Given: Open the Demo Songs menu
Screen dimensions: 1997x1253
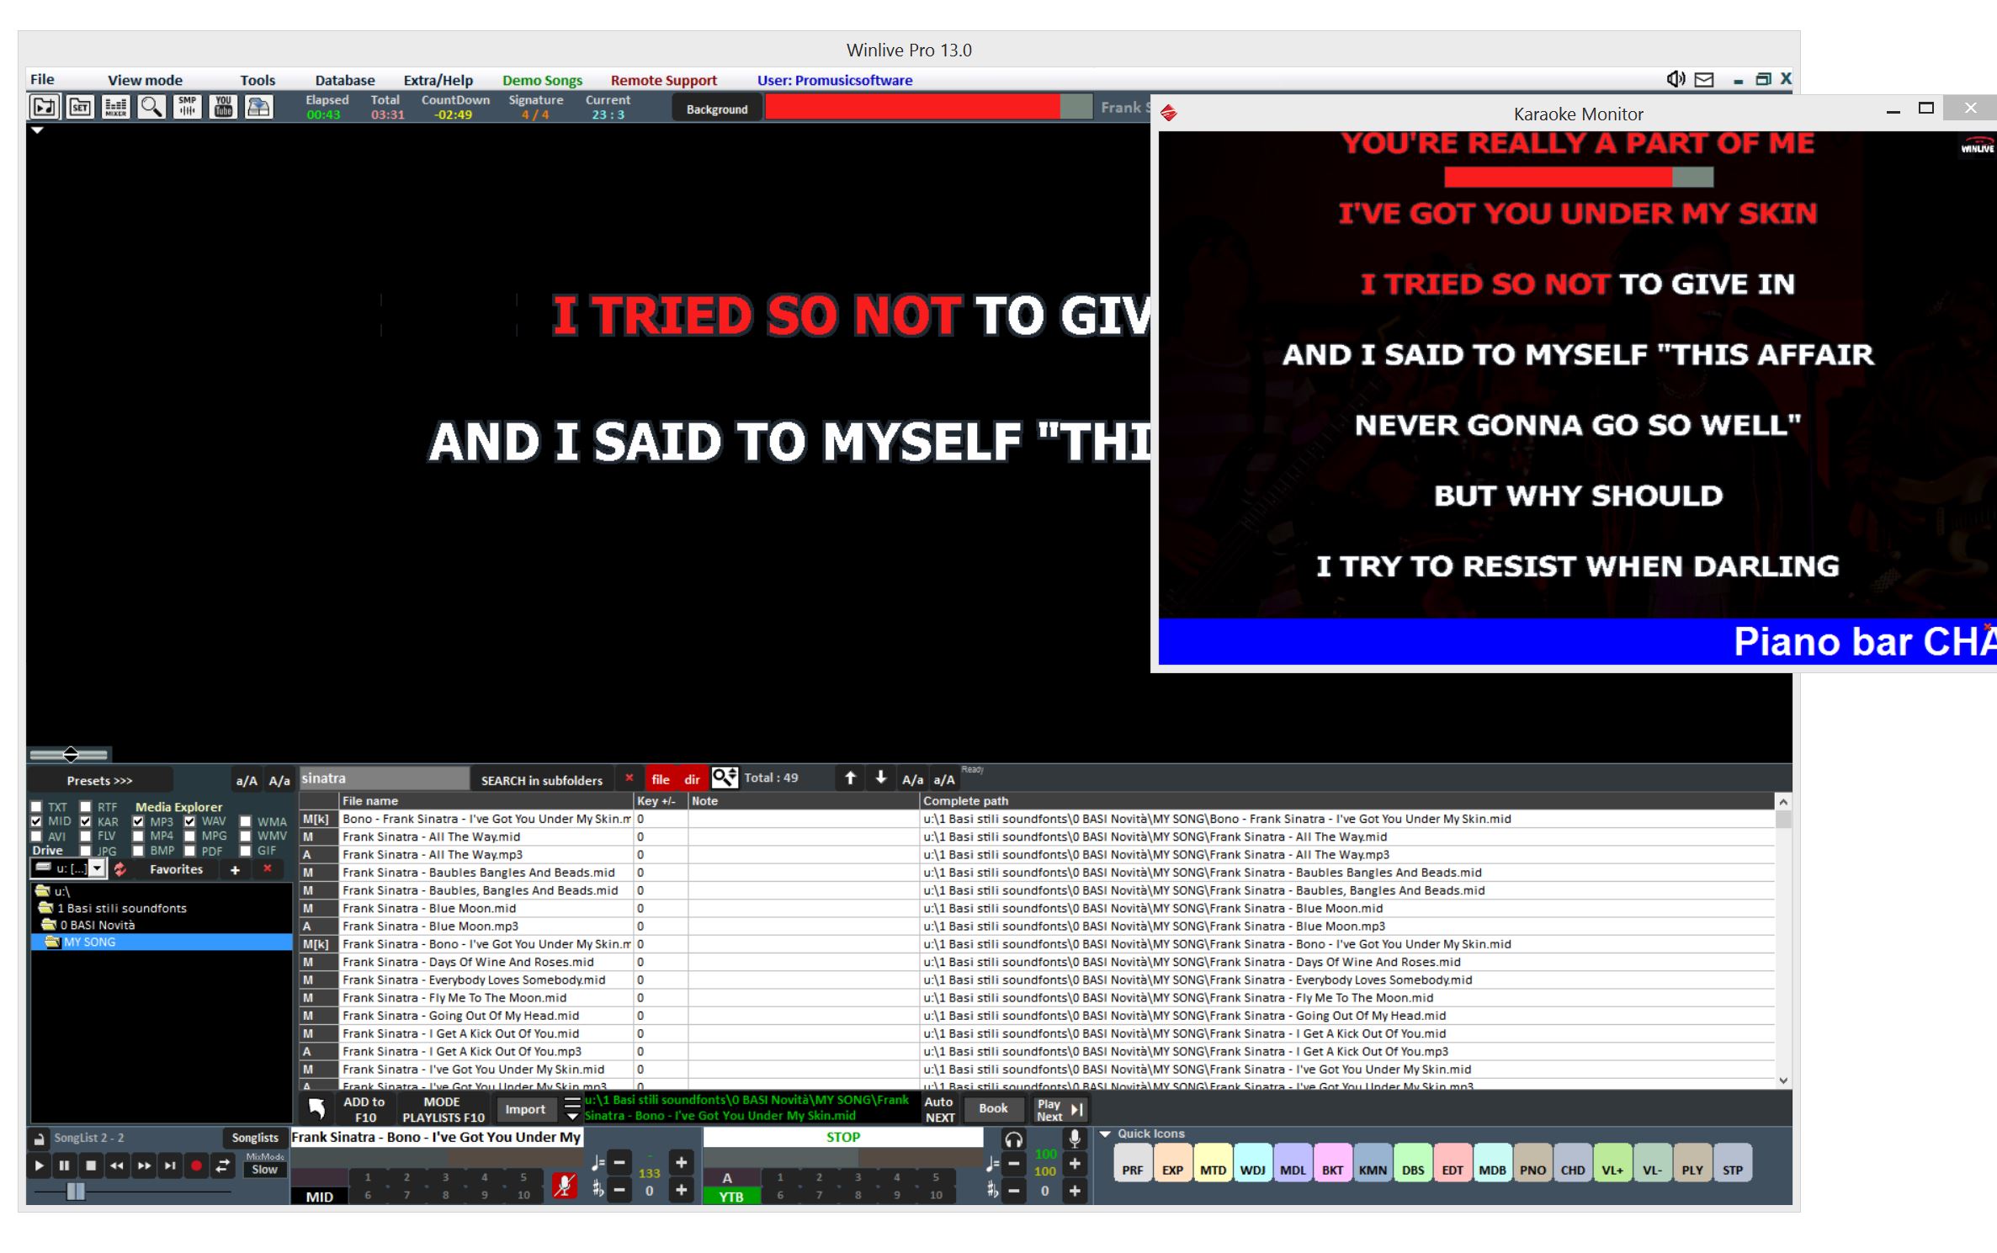Looking at the screenshot, I should click(542, 80).
